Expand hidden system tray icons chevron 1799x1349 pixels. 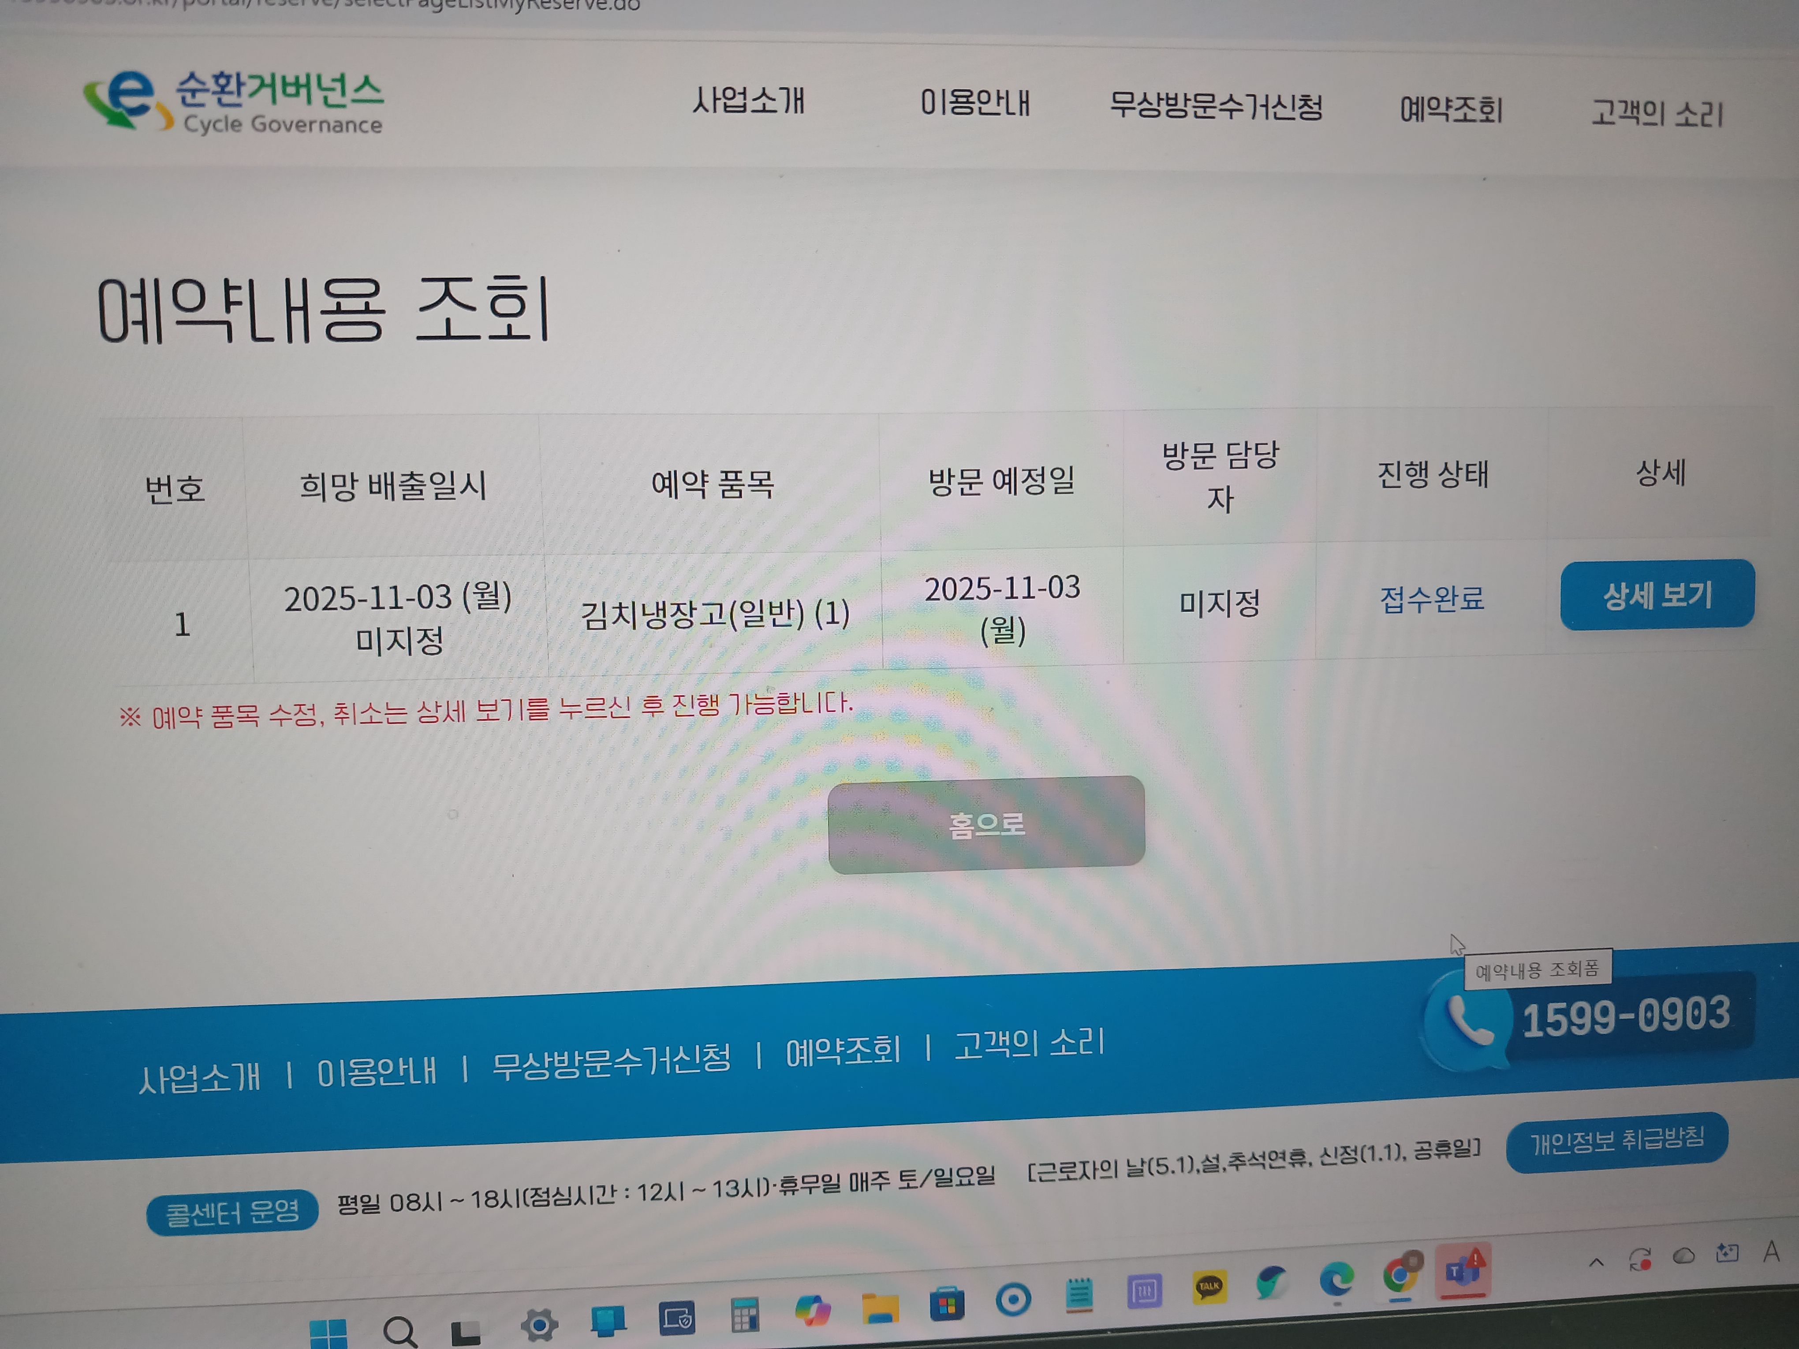[x=1596, y=1263]
